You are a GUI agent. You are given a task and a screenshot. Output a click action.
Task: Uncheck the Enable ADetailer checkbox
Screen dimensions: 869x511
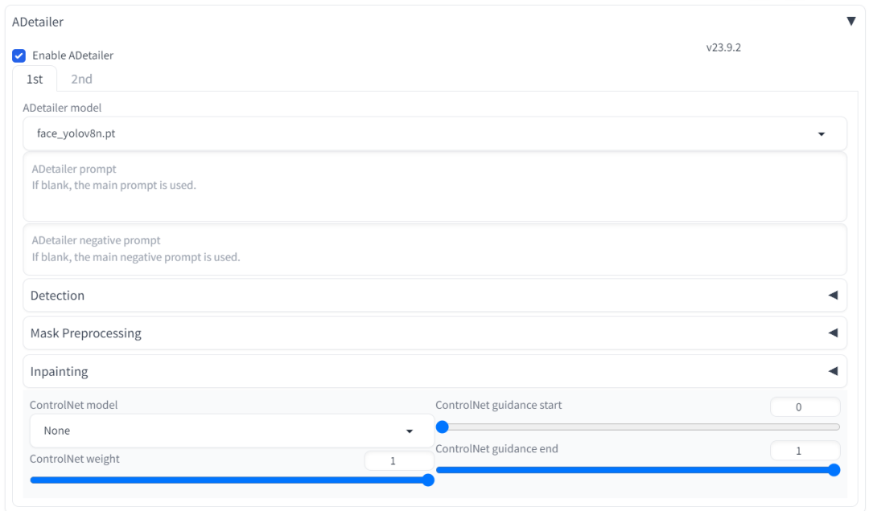pos(19,55)
